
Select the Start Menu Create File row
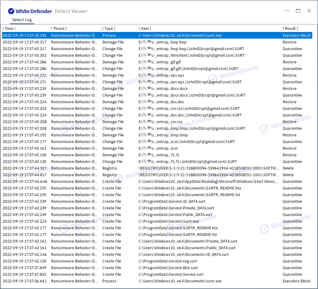coord(157,182)
